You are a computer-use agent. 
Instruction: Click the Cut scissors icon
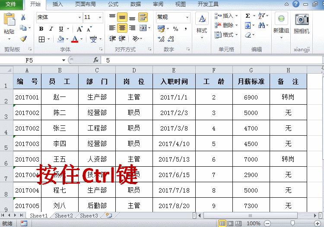23,17
